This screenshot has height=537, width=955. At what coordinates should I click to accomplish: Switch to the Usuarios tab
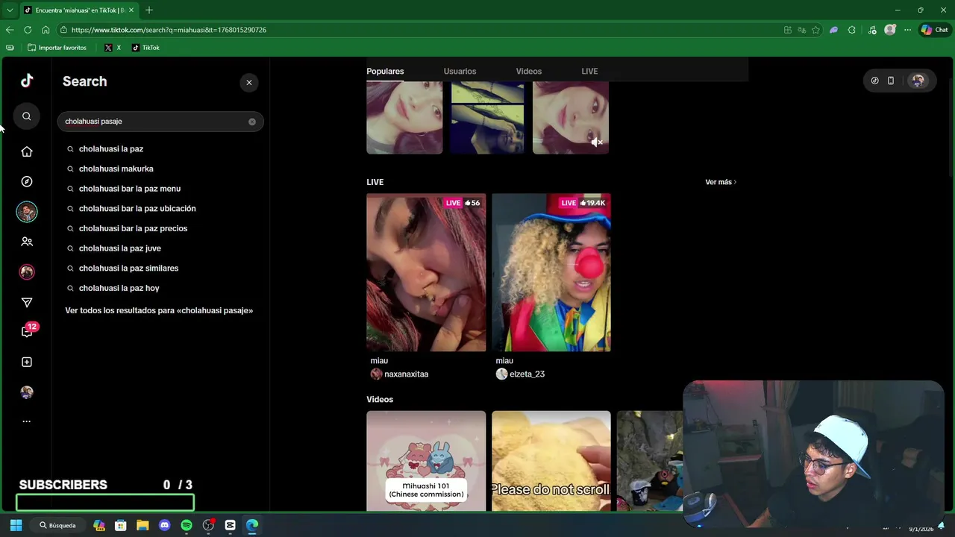pyautogui.click(x=460, y=72)
